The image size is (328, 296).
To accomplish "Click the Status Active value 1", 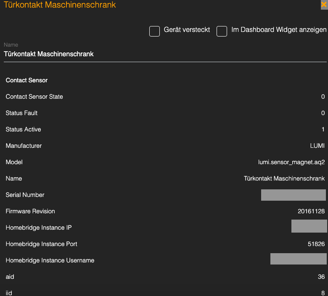I will (323, 129).
